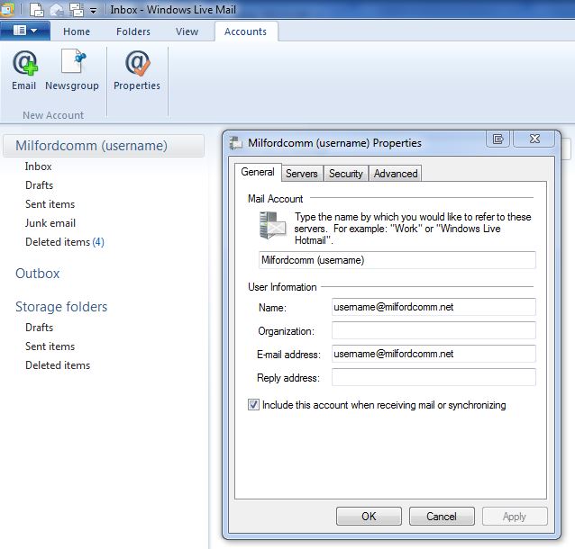
Task: Click the Properties dialog title icon
Action: pos(236,143)
